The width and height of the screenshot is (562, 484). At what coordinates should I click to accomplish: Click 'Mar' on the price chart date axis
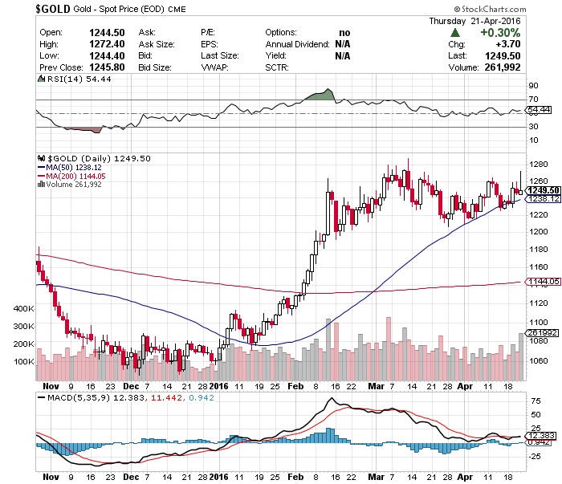point(377,386)
